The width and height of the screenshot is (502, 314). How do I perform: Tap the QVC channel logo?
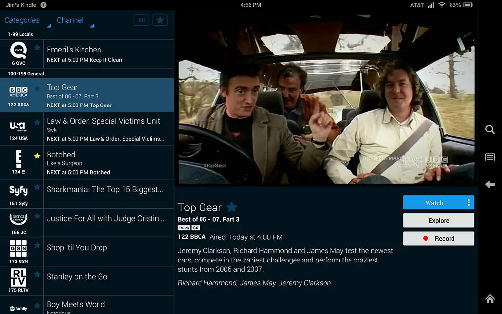pyautogui.click(x=19, y=51)
